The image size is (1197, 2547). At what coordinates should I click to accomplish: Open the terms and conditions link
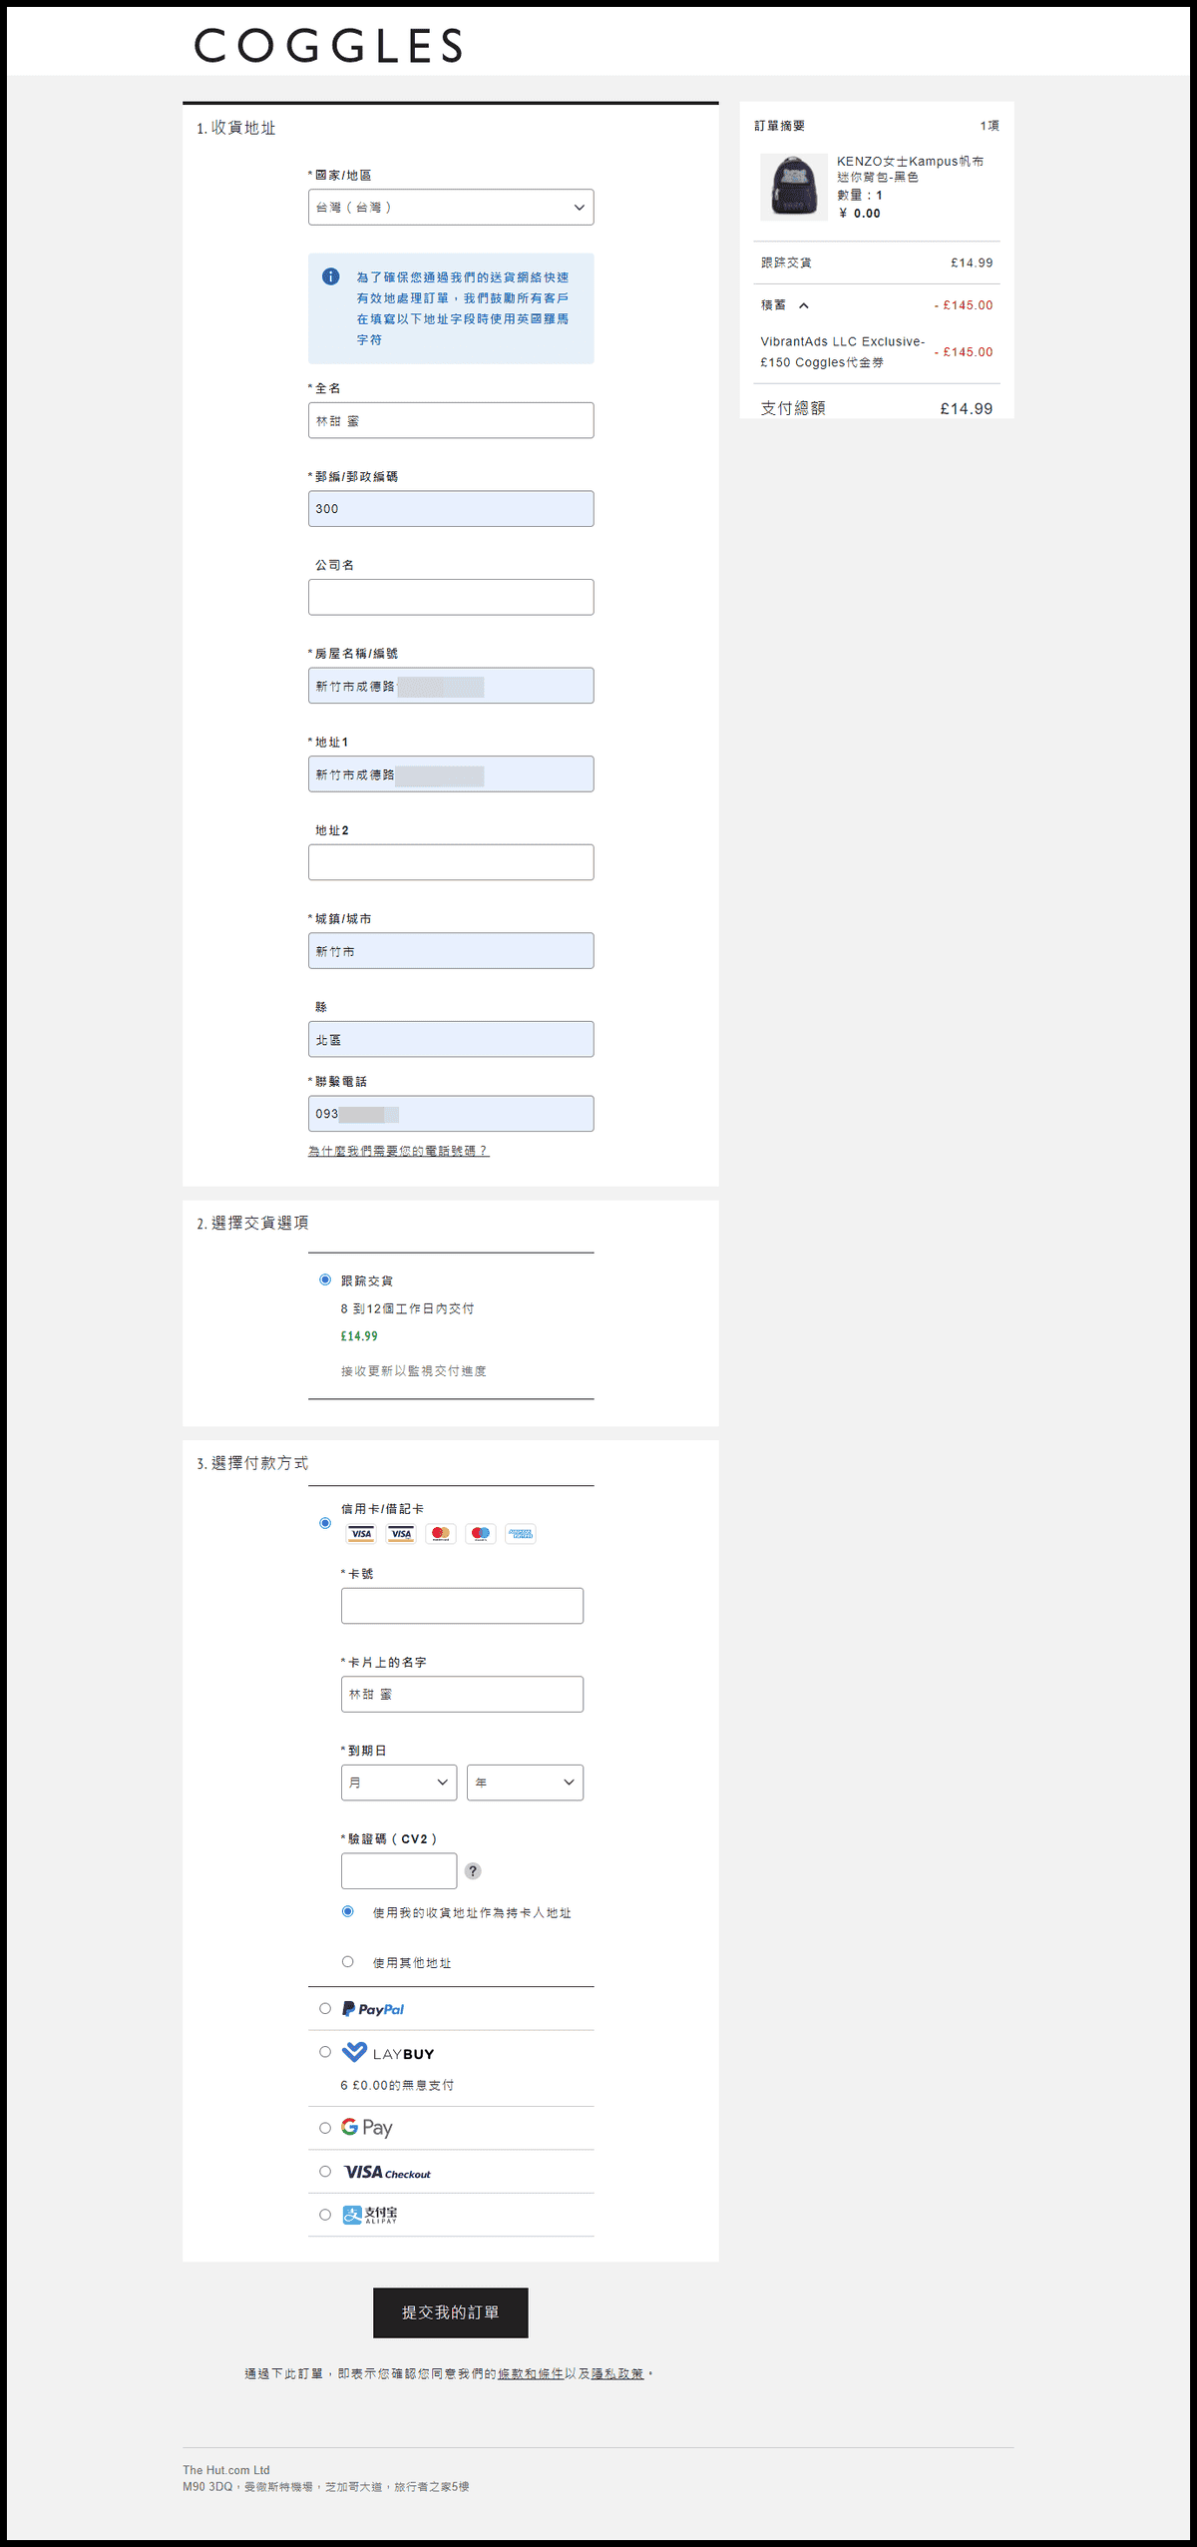coord(531,2373)
